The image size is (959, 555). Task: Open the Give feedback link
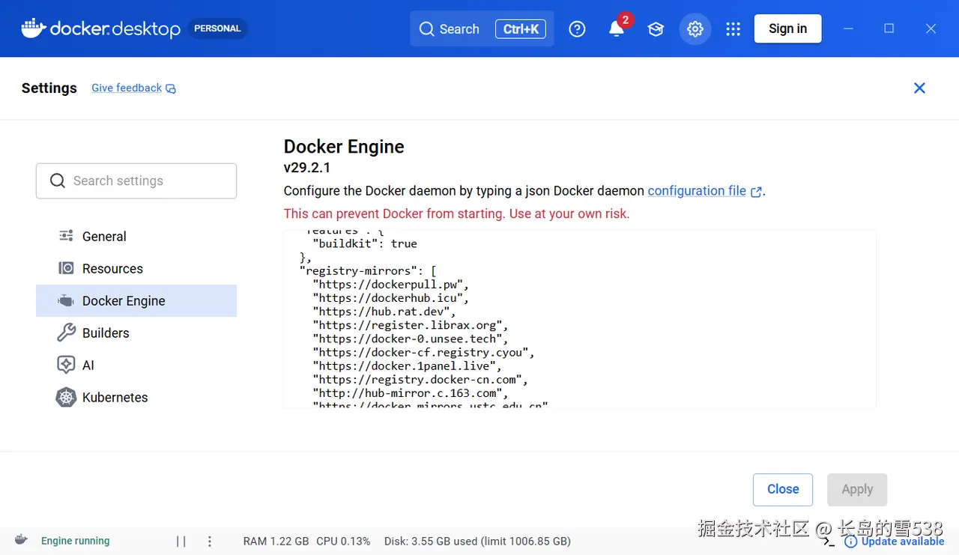(127, 88)
